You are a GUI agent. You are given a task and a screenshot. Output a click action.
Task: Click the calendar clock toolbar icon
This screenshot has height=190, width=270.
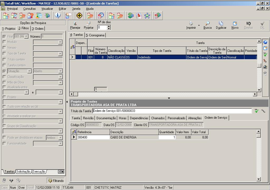click(101, 16)
